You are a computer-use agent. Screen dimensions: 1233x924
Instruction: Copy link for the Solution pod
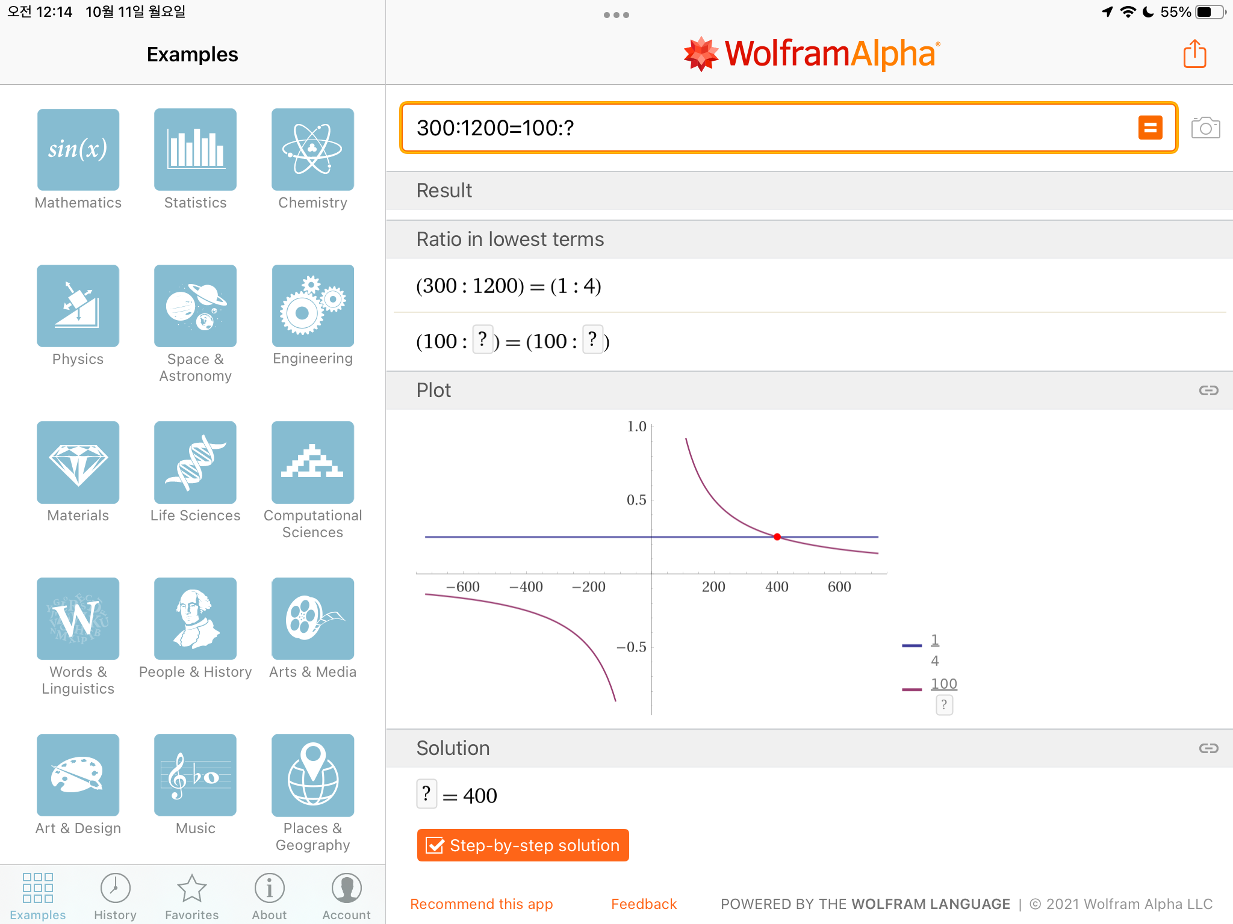[x=1208, y=748]
